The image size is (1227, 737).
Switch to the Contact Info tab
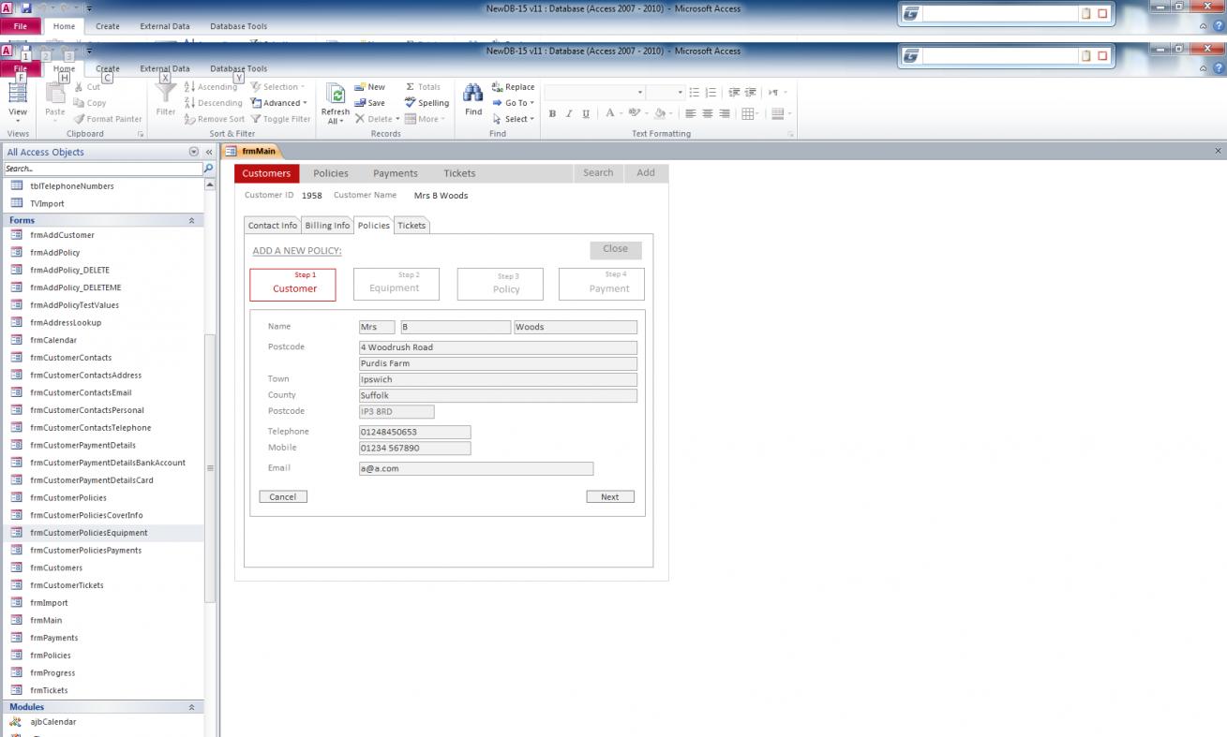(273, 226)
